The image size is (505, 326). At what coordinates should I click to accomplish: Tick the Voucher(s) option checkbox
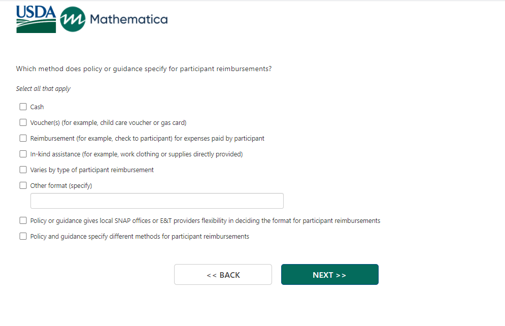coord(23,123)
